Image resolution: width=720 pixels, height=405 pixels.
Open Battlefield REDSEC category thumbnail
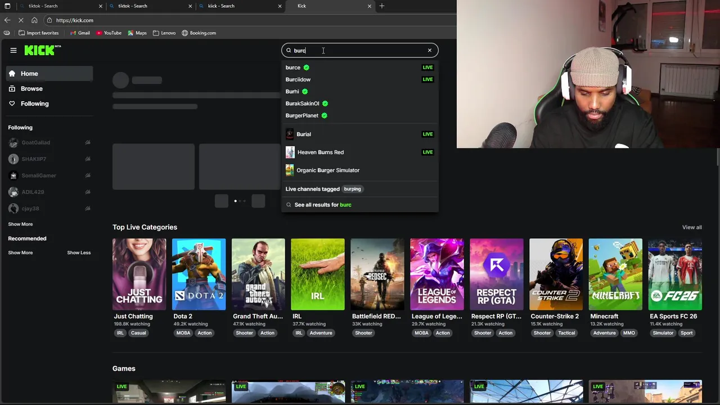(x=377, y=274)
